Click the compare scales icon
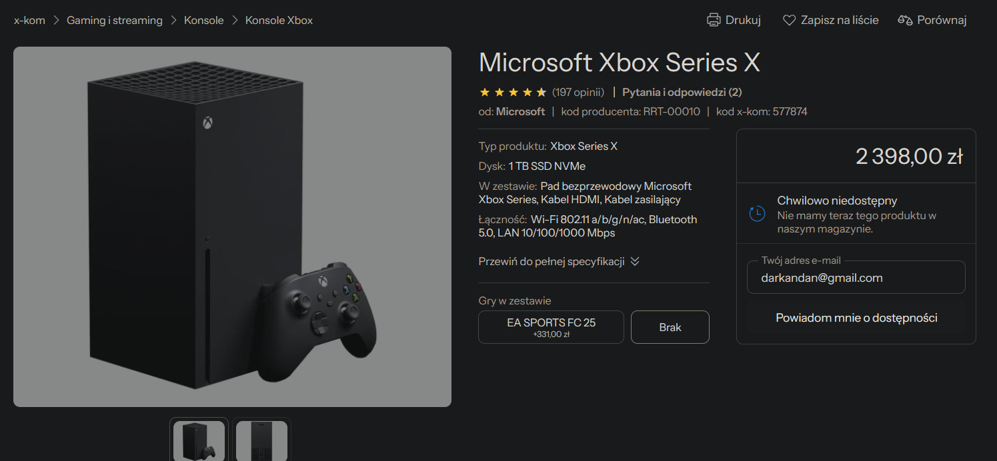The width and height of the screenshot is (997, 461). pyautogui.click(x=905, y=20)
